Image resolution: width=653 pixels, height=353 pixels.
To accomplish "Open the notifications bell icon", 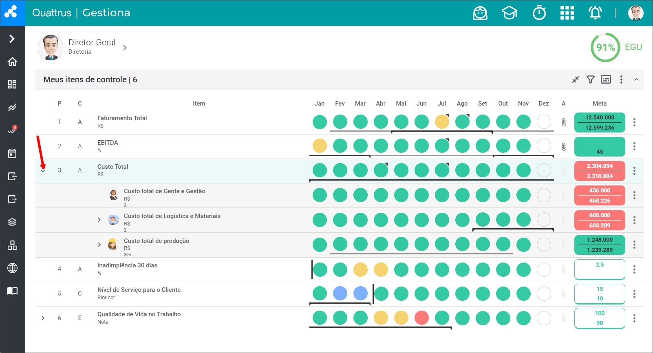I will point(595,13).
